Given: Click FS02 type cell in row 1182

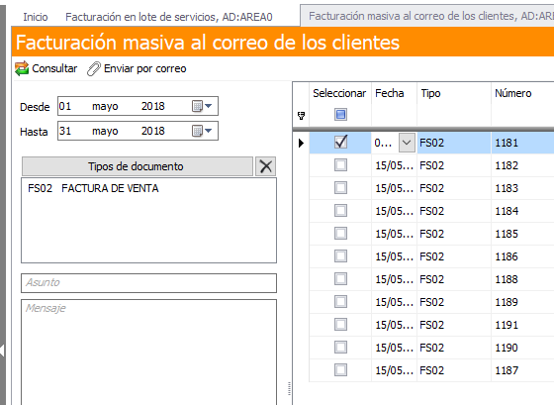Looking at the screenshot, I should (x=454, y=165).
